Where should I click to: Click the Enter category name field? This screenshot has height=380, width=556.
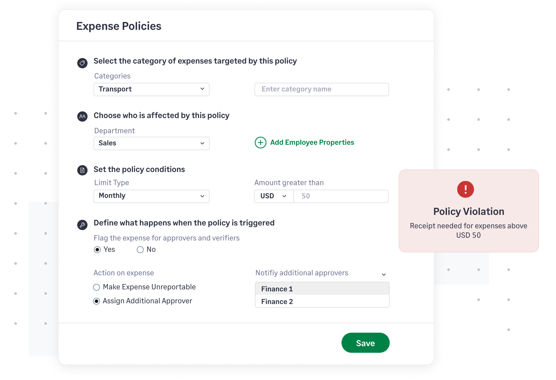click(321, 89)
